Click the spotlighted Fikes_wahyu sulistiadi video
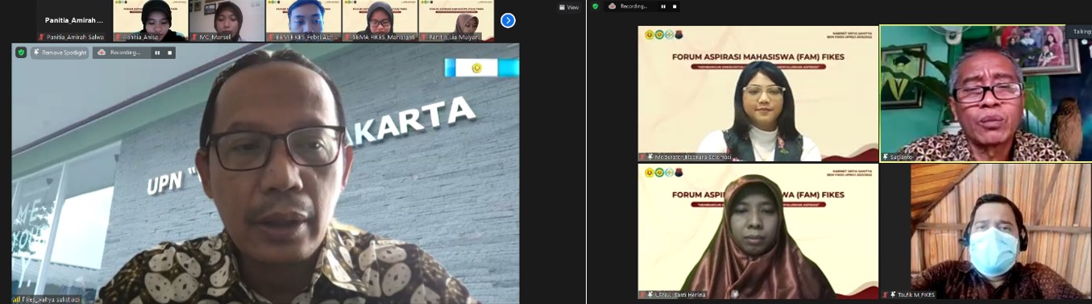This screenshot has width=1092, height=304. coord(265,173)
